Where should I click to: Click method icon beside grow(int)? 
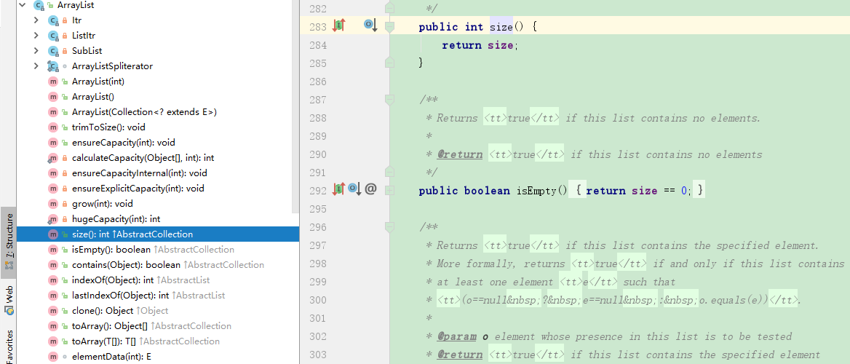pos(52,204)
